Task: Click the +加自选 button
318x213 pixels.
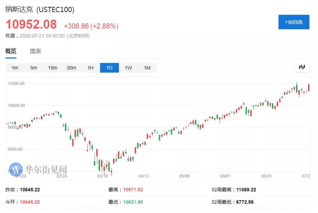Action: pos(294,22)
